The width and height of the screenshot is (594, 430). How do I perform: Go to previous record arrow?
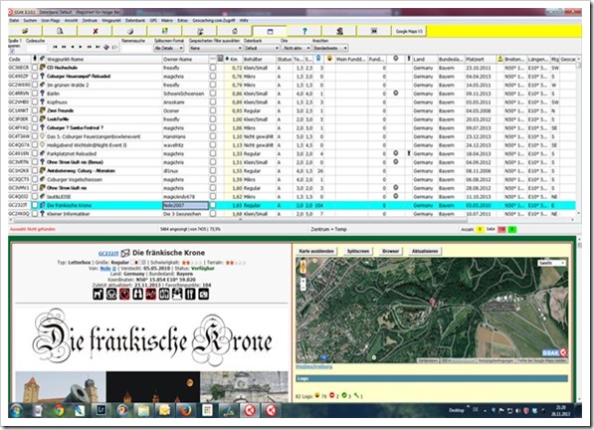(x=73, y=47)
